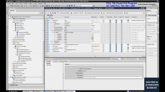Collapse the RemoteAddress struct row
This screenshot has height=92, width=165.
click(53, 31)
